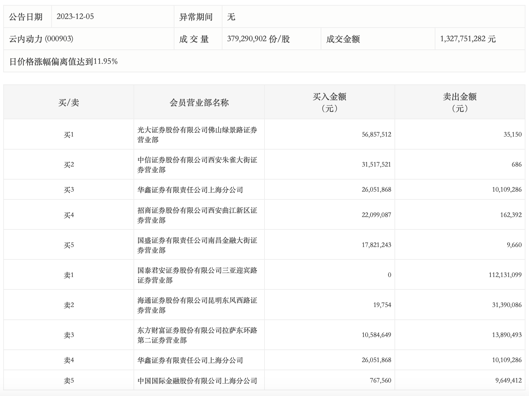Select the 112,131,099 sell amount cell
This screenshot has width=529, height=396.
(505, 275)
